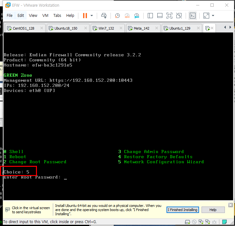Click the hard disk status icon

point(188,222)
